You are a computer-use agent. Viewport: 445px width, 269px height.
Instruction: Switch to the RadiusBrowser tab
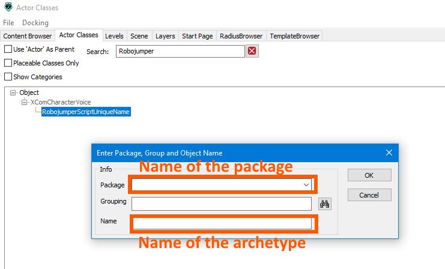(241, 36)
